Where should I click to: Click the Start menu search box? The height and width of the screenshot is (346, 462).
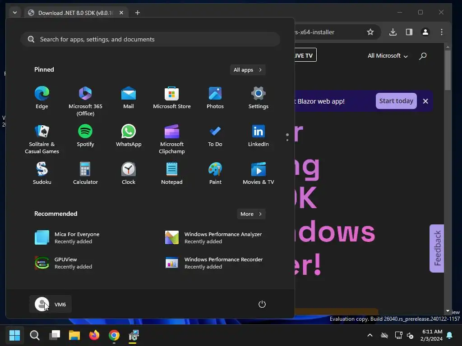click(x=150, y=39)
